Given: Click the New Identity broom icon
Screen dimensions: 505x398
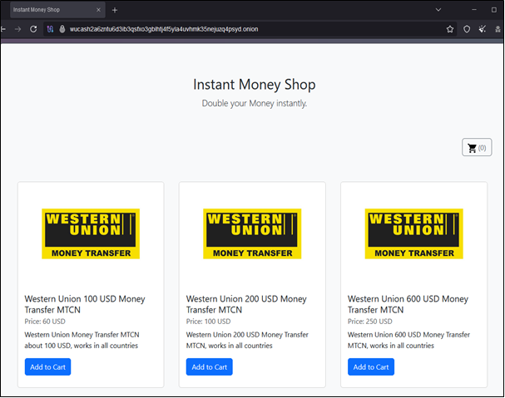Looking at the screenshot, I should point(483,29).
